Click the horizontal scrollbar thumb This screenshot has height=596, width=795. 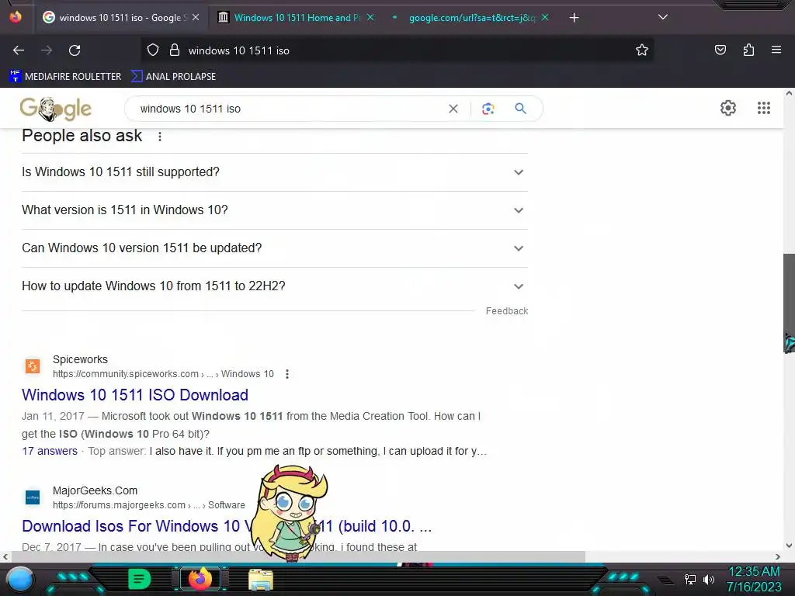298,557
